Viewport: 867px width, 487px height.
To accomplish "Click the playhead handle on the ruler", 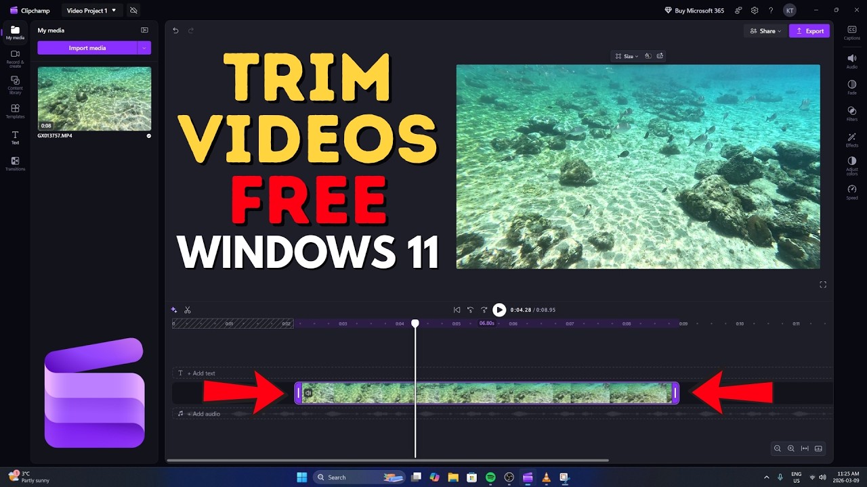I will tap(415, 323).
